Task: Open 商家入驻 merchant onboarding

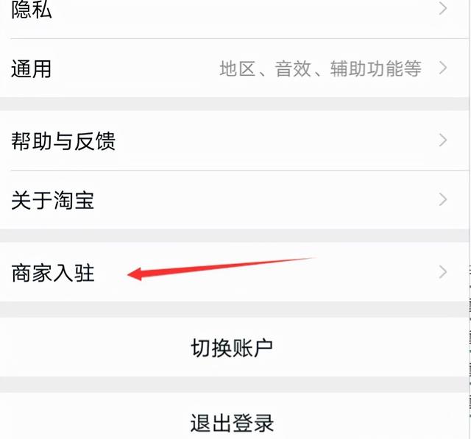Action: (x=234, y=273)
